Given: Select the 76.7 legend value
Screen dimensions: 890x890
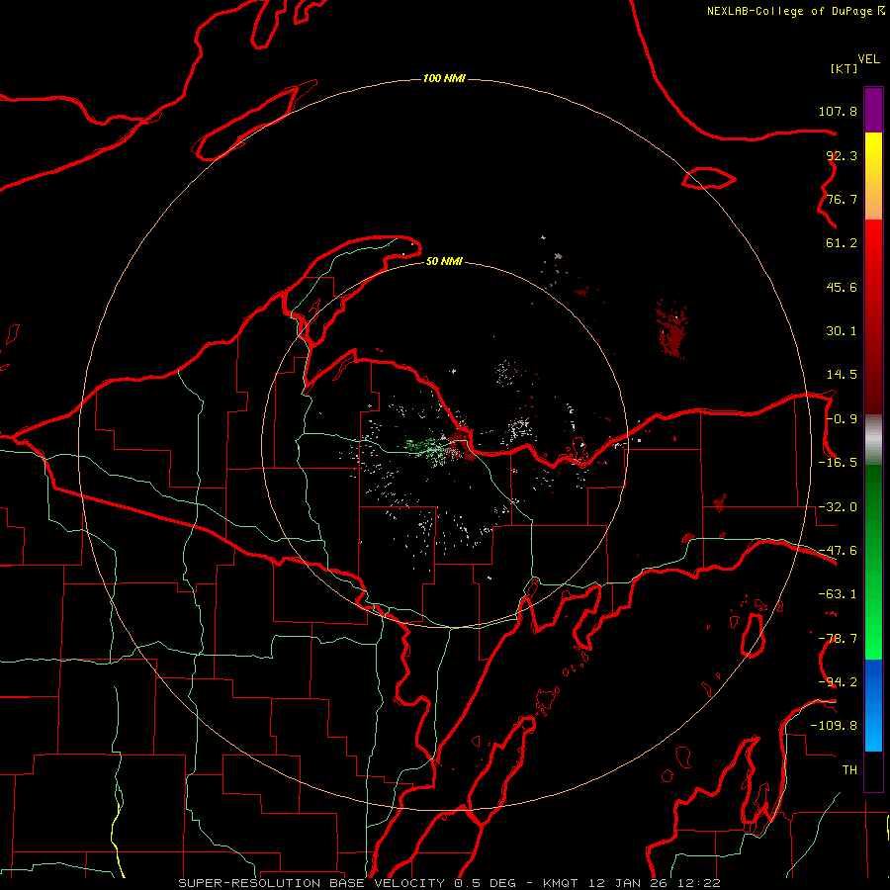Looking at the screenshot, I should [842, 199].
